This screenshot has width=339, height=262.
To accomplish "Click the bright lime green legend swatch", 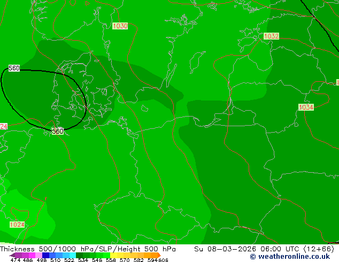I will click(x=106, y=255).
